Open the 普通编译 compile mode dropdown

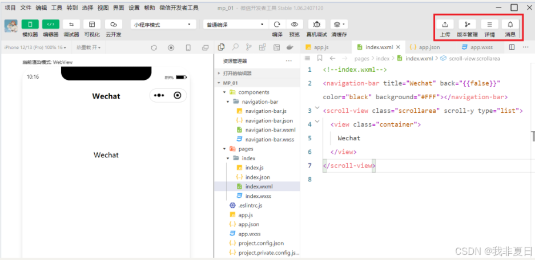235,25
